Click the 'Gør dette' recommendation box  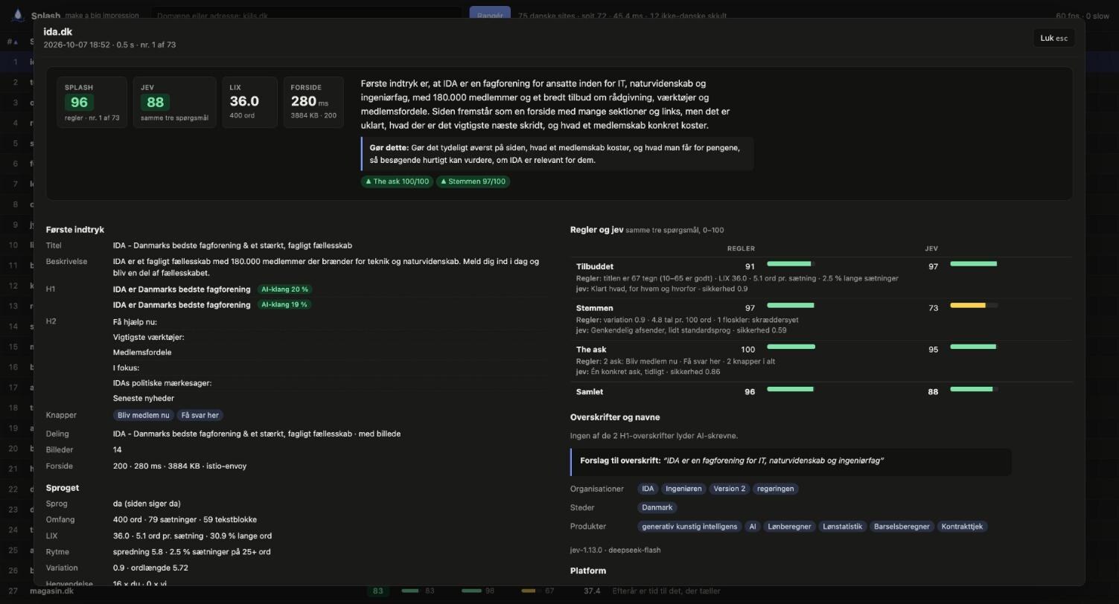click(558, 154)
